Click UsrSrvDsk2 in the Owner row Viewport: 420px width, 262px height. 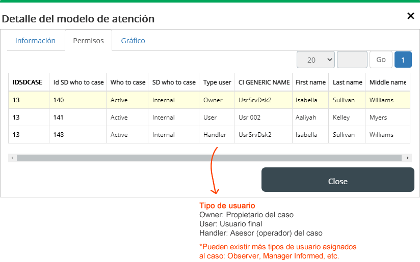264,100
